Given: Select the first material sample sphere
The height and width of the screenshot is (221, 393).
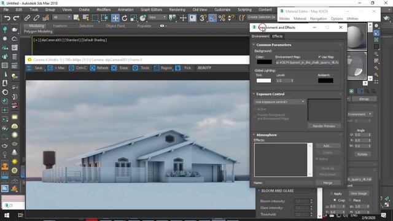Looking at the screenshot, I should pos(357,37).
